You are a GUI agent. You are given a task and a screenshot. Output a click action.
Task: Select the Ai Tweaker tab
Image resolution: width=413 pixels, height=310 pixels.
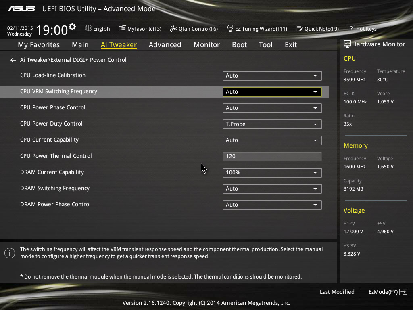coord(119,45)
